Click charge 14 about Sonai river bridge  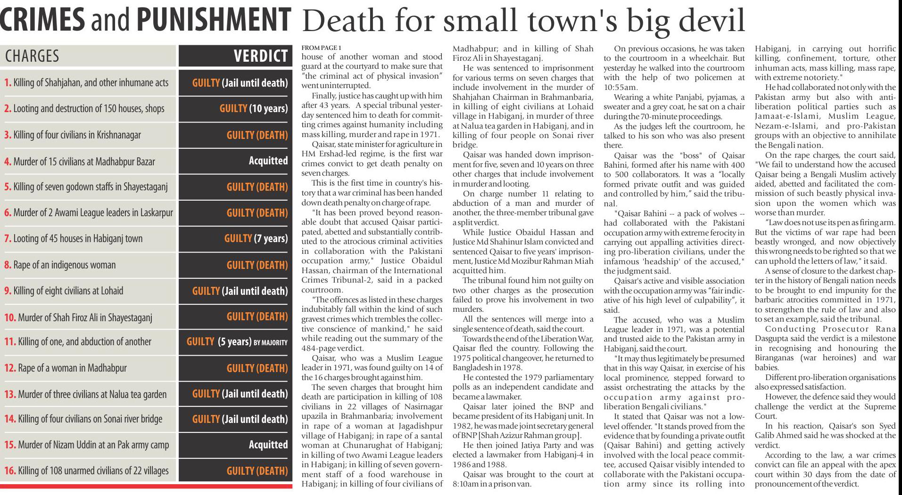tap(83, 419)
